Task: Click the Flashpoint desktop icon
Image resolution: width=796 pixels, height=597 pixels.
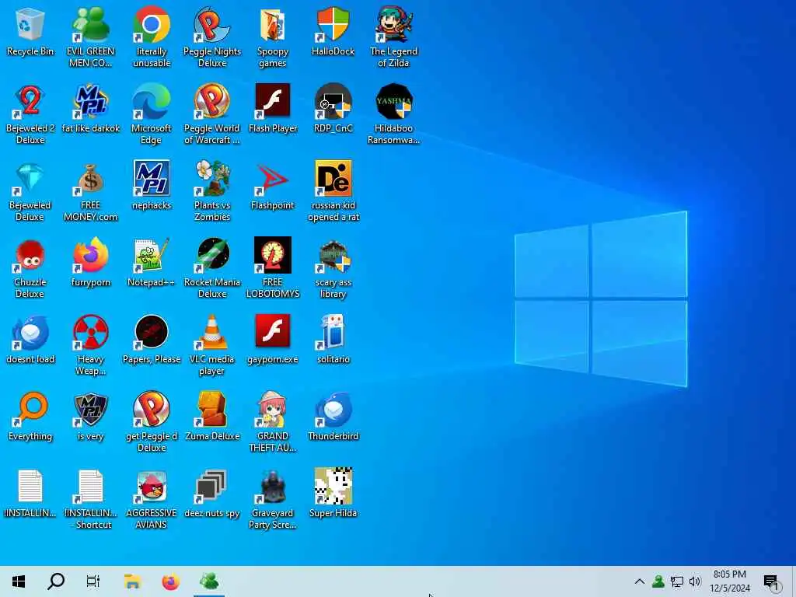Action: [x=273, y=186]
